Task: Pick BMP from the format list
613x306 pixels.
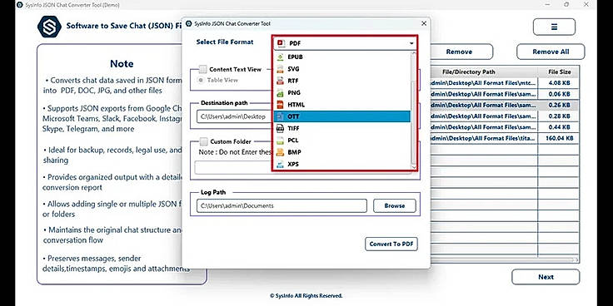Action: [x=342, y=152]
